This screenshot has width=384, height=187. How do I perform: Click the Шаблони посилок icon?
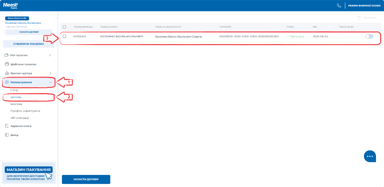[7, 64]
